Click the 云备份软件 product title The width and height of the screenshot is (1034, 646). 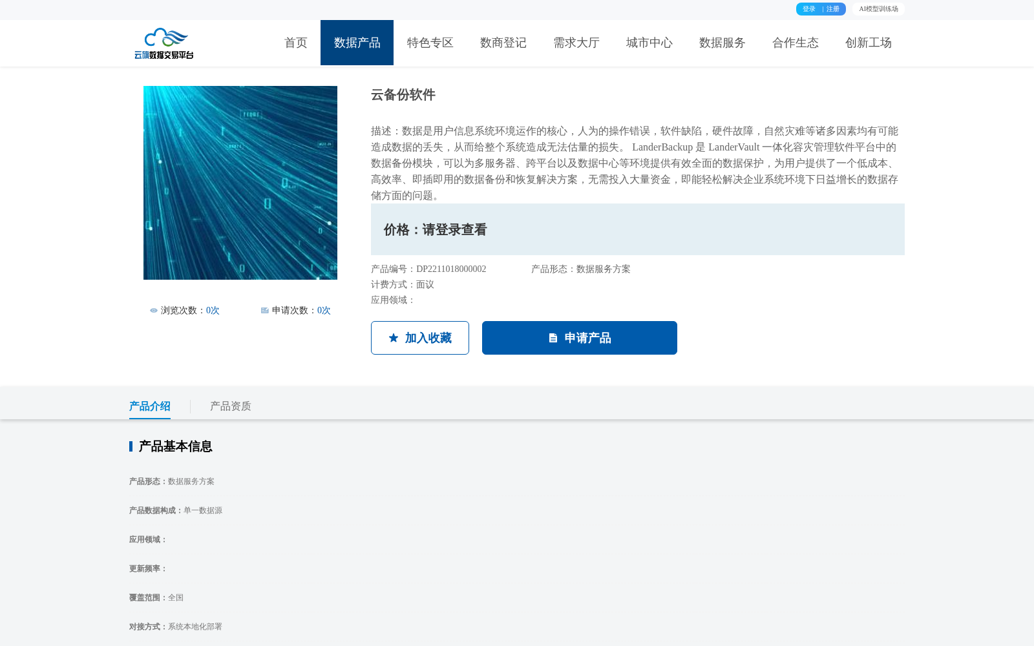tap(403, 95)
